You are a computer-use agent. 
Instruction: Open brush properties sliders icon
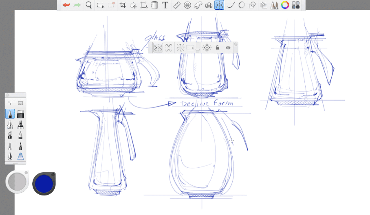click(x=10, y=103)
